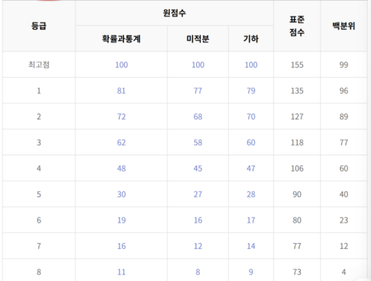Click 백분위 value 99

(344, 64)
